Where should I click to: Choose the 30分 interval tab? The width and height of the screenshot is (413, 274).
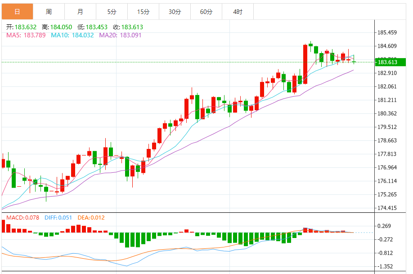[175, 12]
